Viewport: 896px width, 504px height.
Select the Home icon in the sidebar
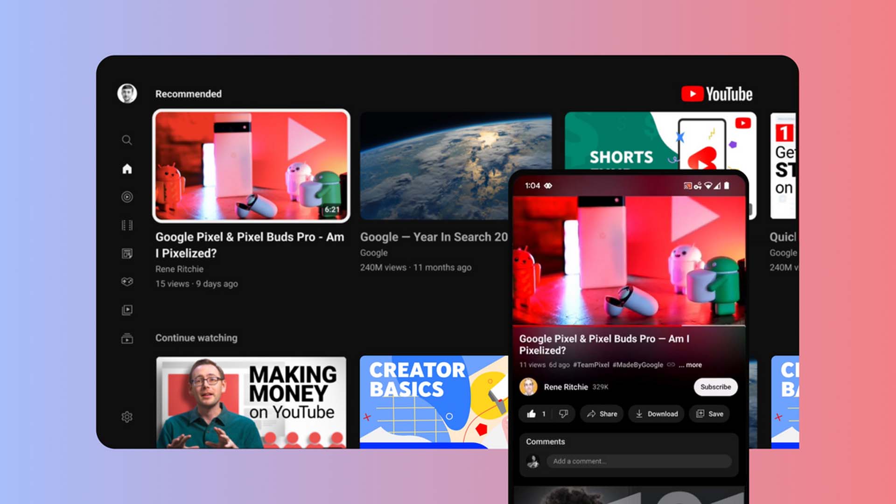pos(127,169)
